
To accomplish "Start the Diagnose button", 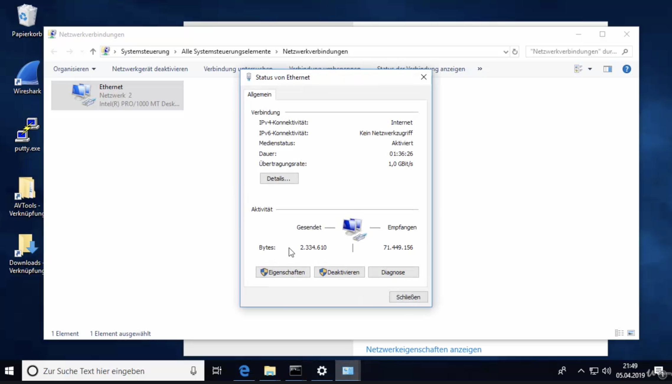I will click(393, 272).
